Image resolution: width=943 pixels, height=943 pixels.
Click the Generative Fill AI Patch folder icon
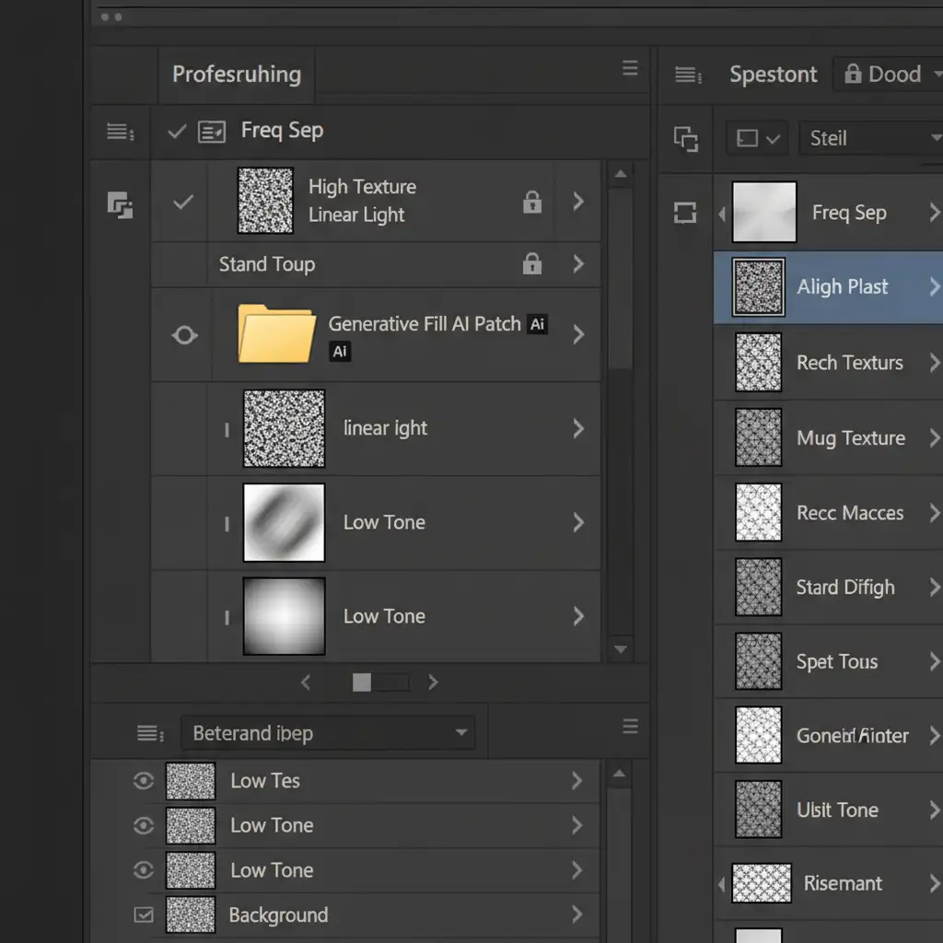tap(276, 334)
